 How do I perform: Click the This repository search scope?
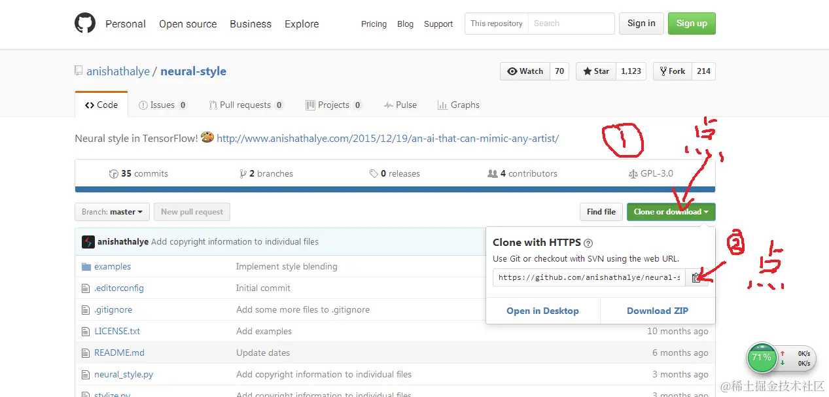click(x=497, y=24)
